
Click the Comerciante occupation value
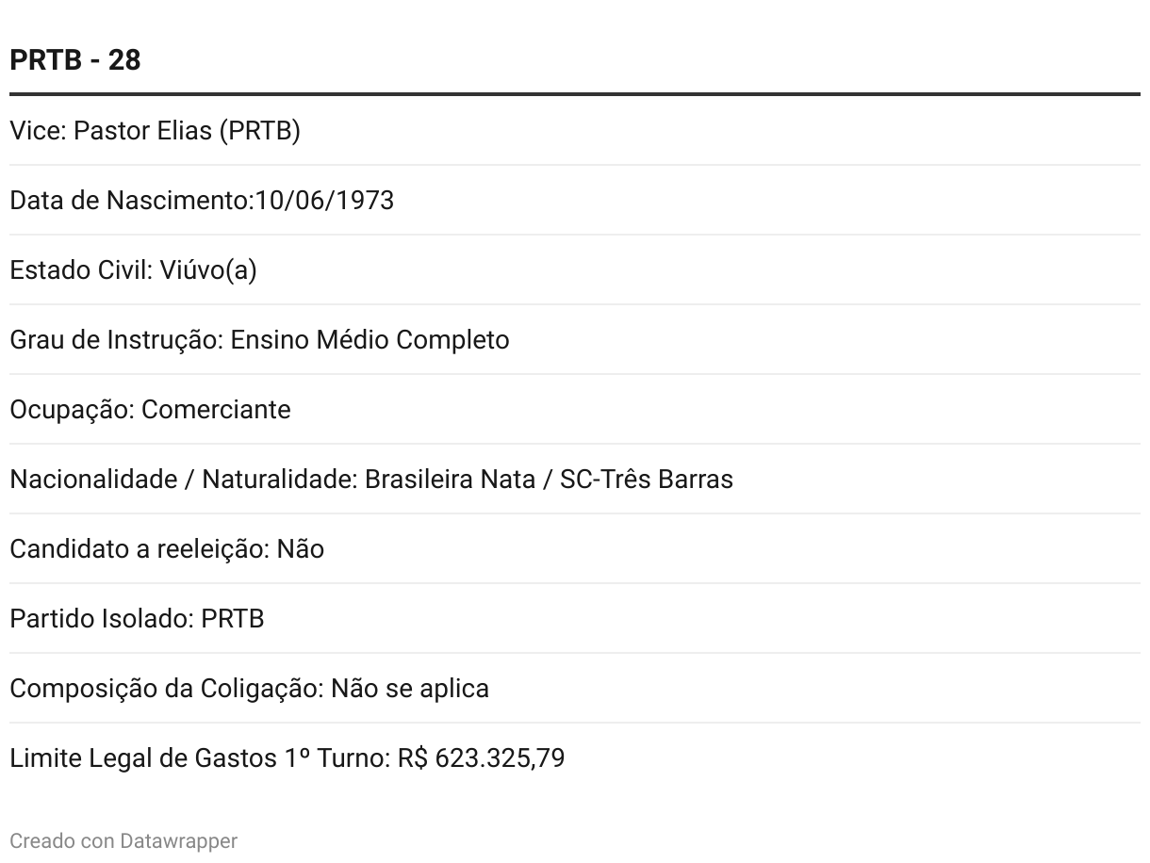coord(216,410)
